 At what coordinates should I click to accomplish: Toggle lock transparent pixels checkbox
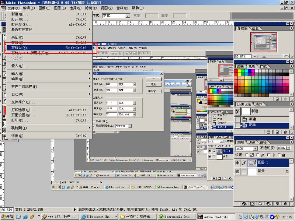(247, 155)
